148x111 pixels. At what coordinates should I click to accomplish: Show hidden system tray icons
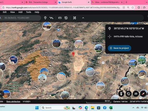133,108
